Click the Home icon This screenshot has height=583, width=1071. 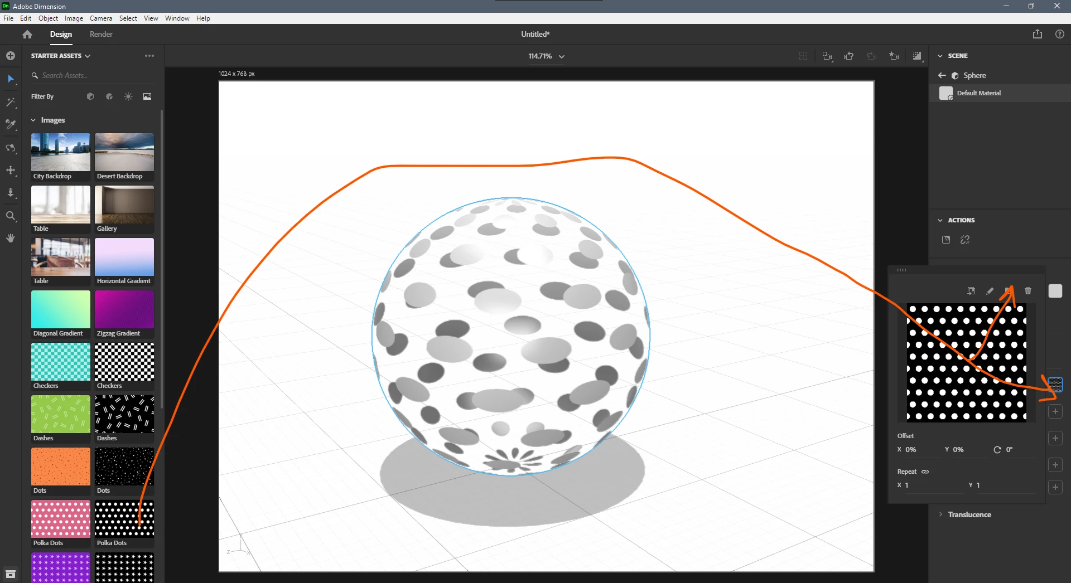pyautogui.click(x=27, y=34)
